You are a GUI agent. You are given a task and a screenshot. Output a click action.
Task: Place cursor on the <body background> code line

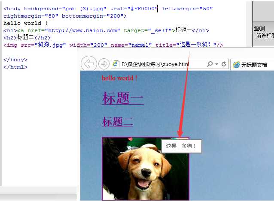pos(108,9)
